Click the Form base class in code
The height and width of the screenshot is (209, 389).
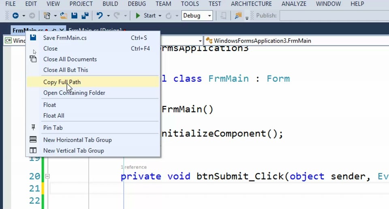(278, 79)
